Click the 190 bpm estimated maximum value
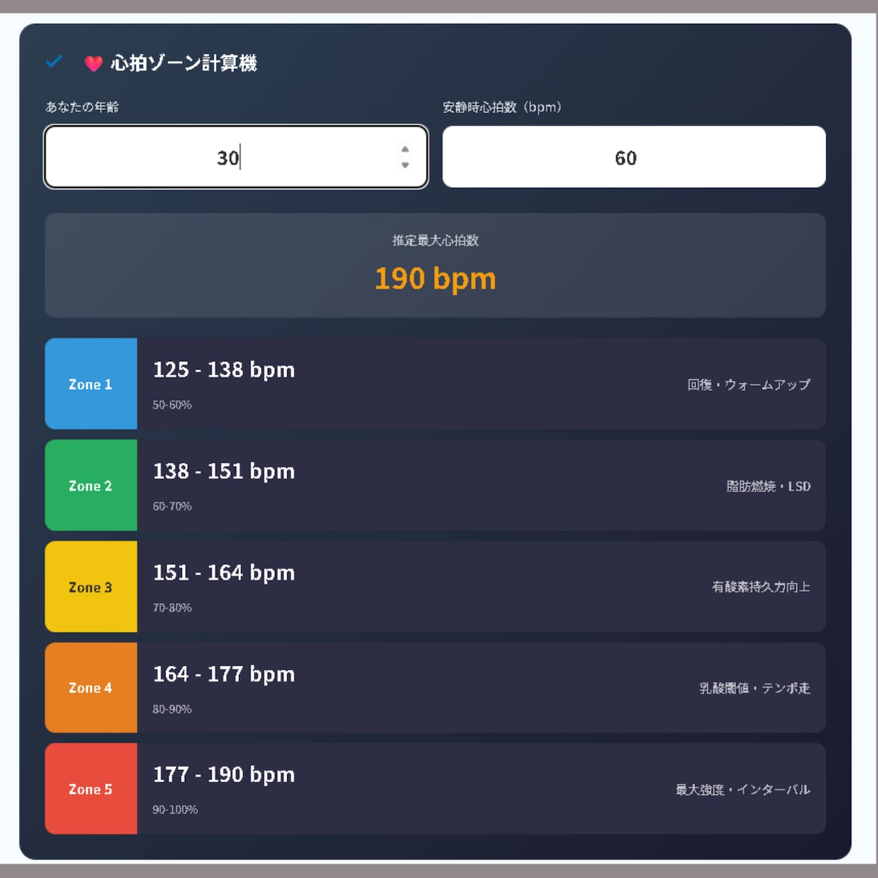 click(x=435, y=279)
